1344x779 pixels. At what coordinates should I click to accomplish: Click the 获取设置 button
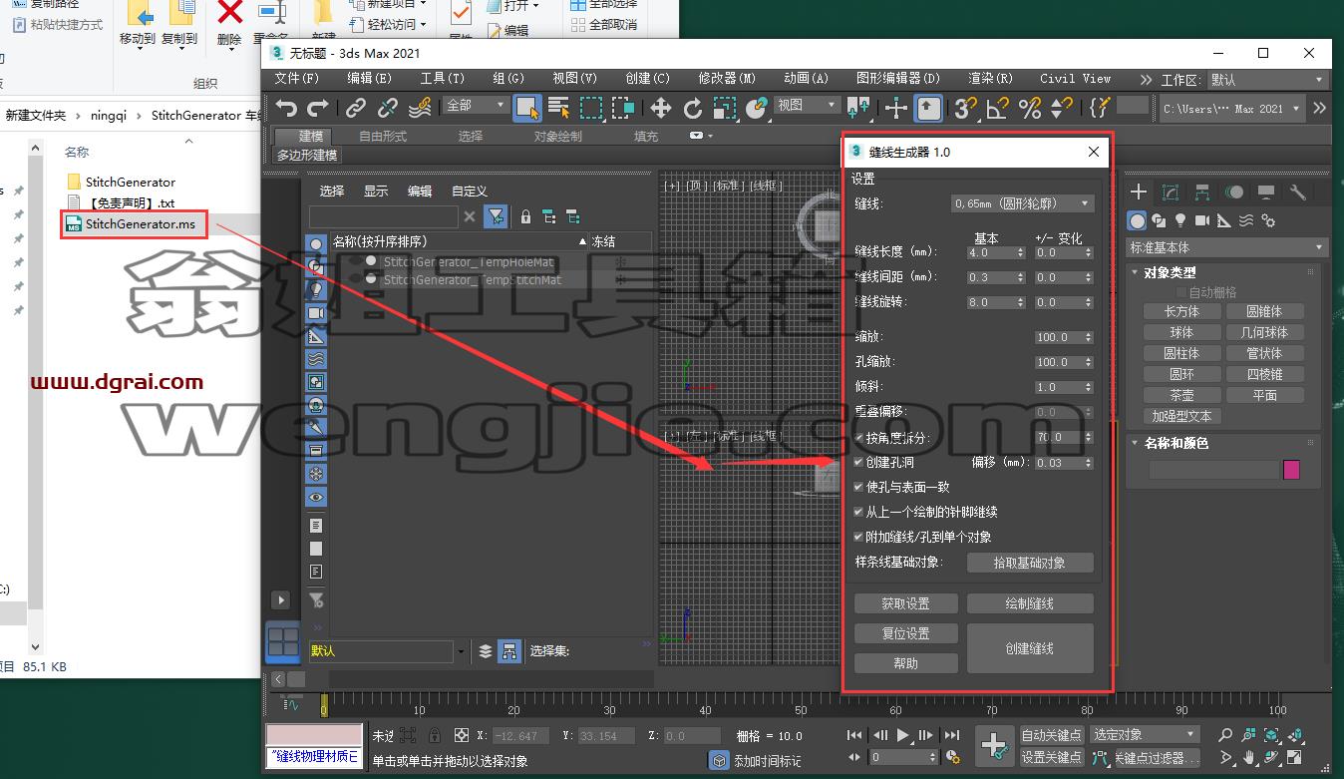pyautogui.click(x=905, y=603)
